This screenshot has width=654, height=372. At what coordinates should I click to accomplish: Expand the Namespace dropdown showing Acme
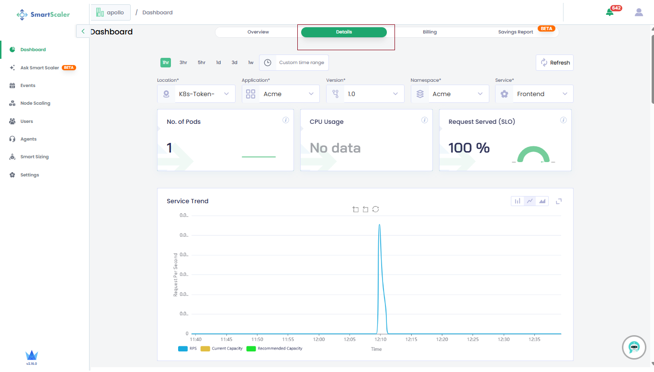pos(450,94)
